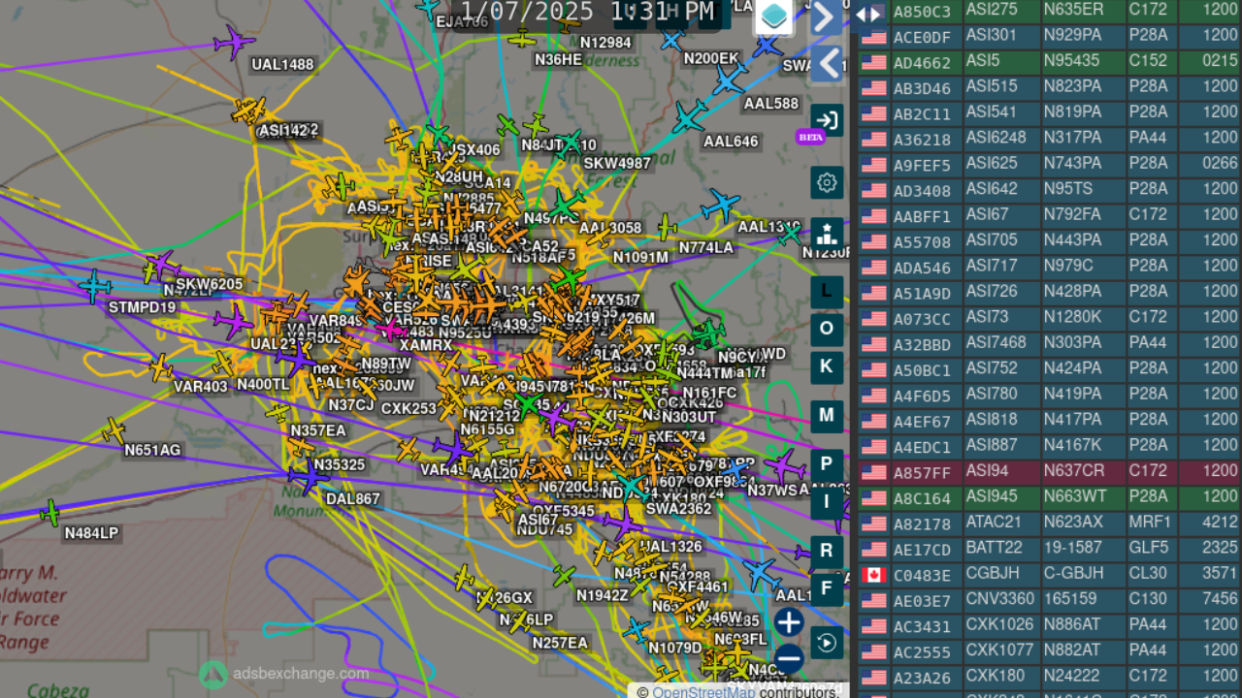The height and width of the screenshot is (698, 1242).
Task: Select callsign BATT22 in the list
Action: point(994,548)
